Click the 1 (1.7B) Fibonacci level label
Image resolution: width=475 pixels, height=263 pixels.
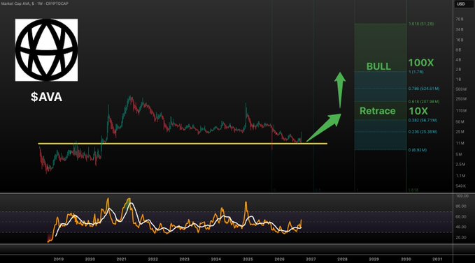[416, 72]
